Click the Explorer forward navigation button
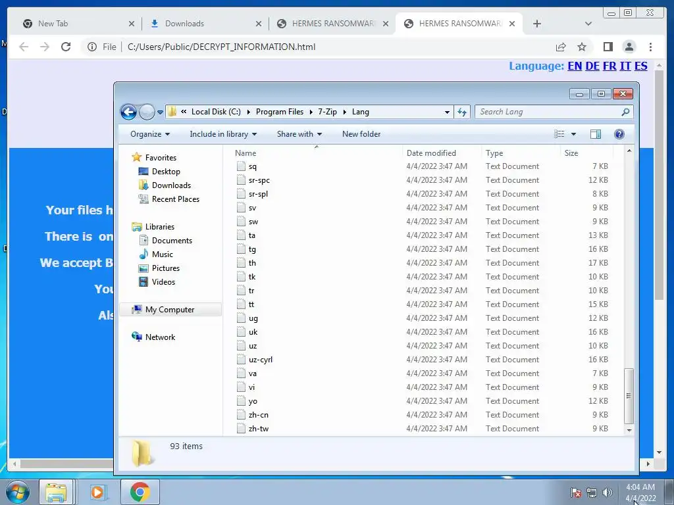 (147, 112)
